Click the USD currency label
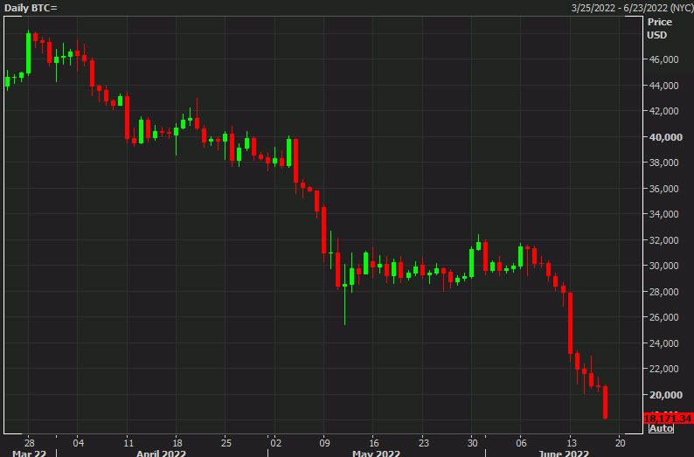The image size is (694, 457). pos(656,36)
